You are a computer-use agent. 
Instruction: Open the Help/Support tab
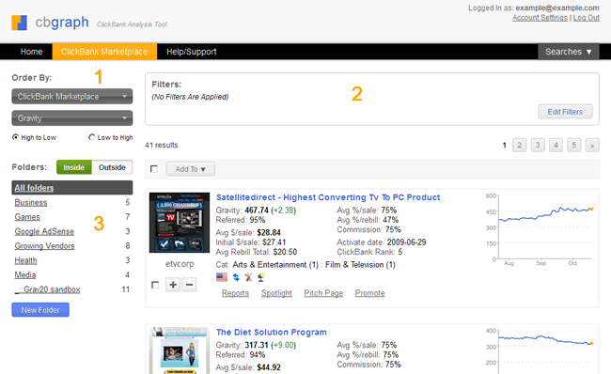[x=192, y=52]
